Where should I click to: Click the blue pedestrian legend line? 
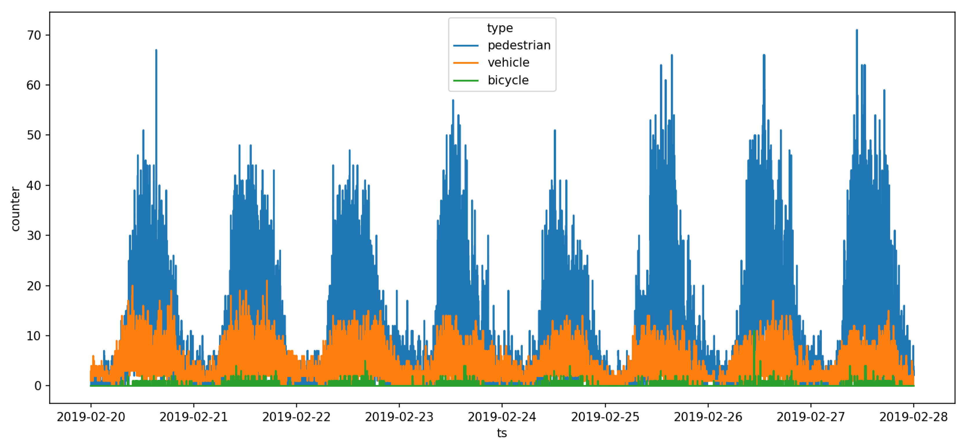[466, 46]
